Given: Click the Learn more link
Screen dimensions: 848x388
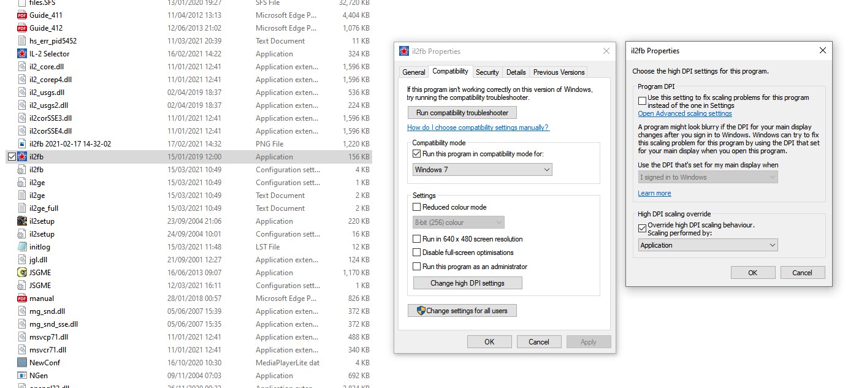Looking at the screenshot, I should pos(654,193).
